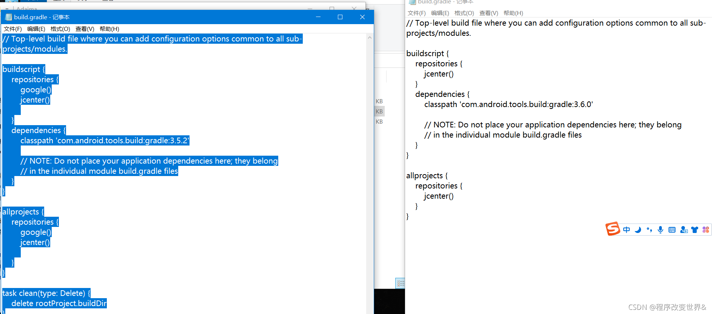Click google() under buildscript in left Notepad
Image resolution: width=712 pixels, height=314 pixels.
pos(36,90)
